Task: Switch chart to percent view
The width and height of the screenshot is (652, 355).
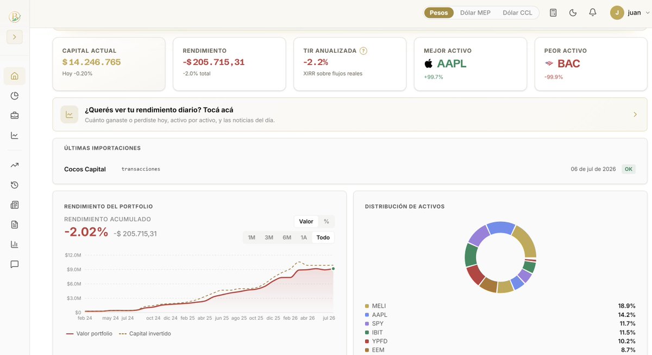Action: coord(326,221)
